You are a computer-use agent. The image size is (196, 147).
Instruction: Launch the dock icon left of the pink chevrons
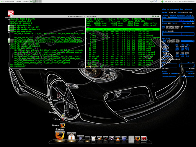[106, 139]
